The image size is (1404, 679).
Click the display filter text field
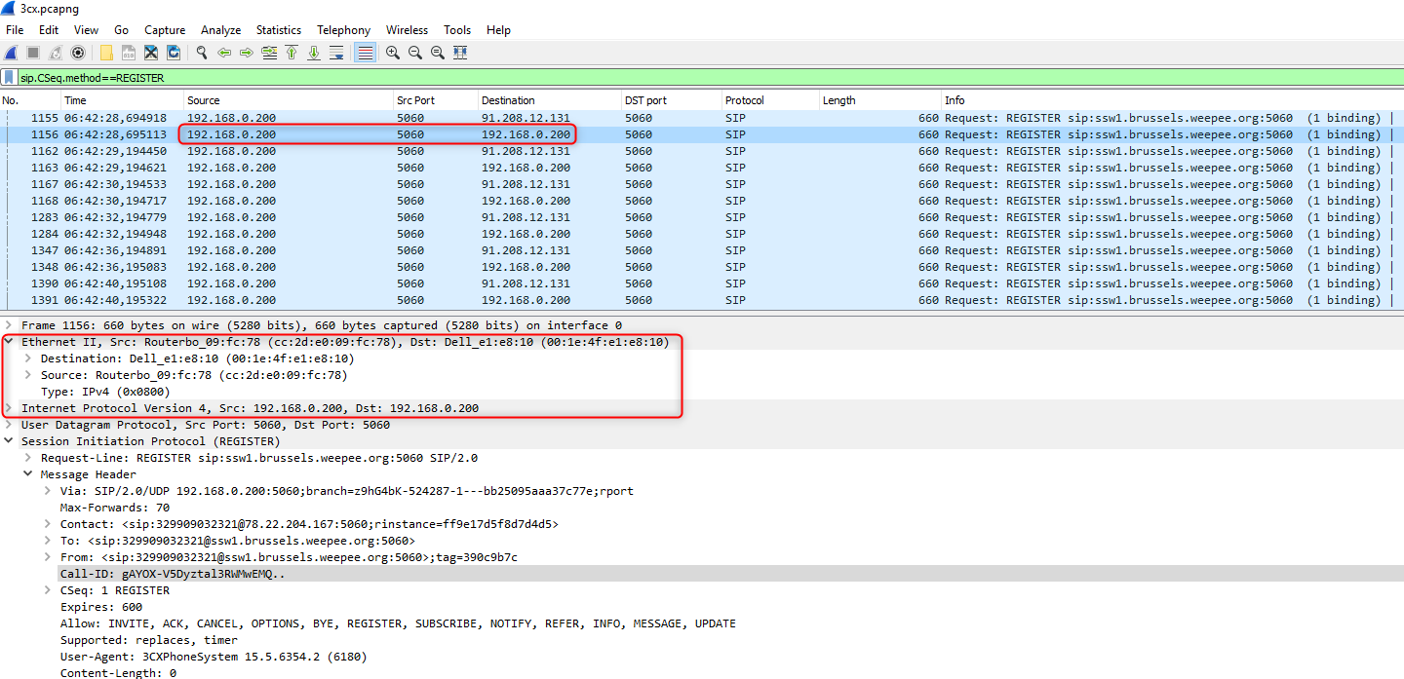[682, 77]
